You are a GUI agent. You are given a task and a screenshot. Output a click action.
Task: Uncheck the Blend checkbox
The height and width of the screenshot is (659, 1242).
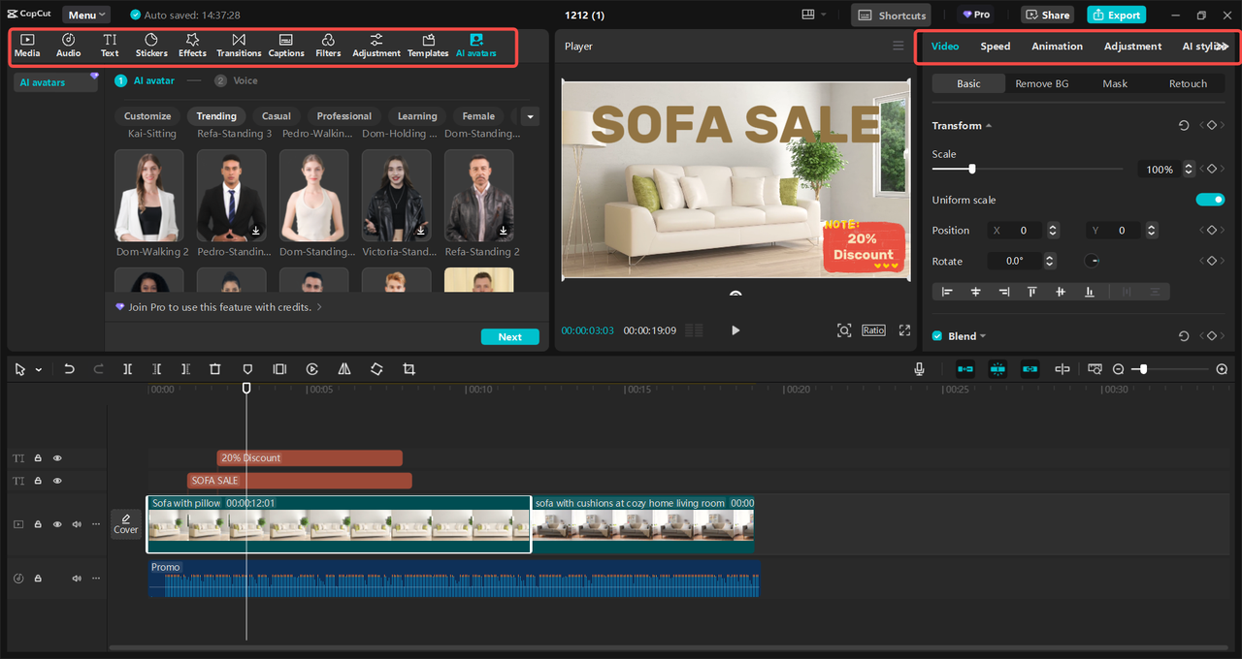937,336
